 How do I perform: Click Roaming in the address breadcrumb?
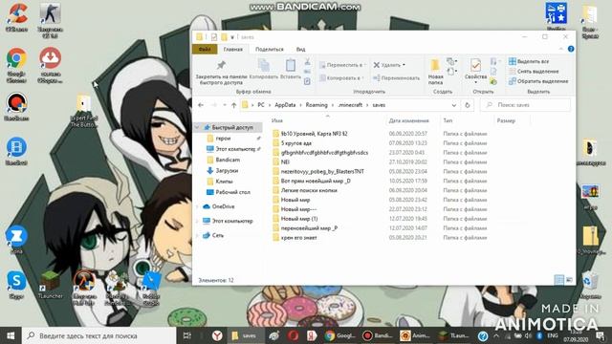317,105
